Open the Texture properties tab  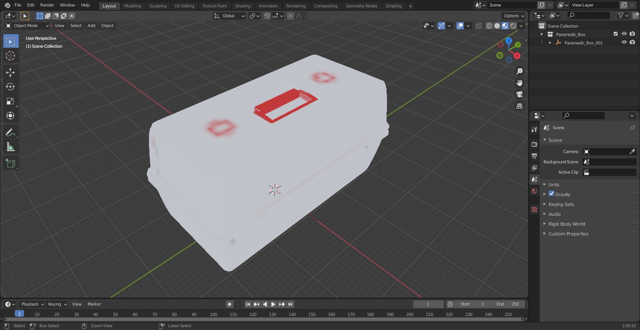pyautogui.click(x=534, y=209)
